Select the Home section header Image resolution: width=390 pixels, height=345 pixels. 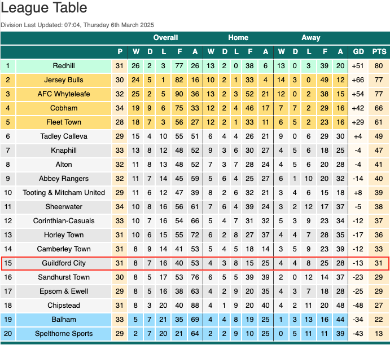pyautogui.click(x=238, y=38)
